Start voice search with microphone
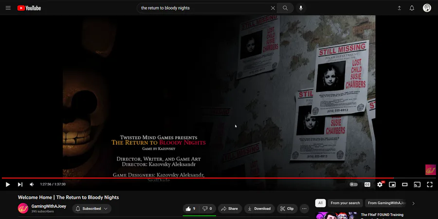The width and height of the screenshot is (438, 219). (301, 8)
